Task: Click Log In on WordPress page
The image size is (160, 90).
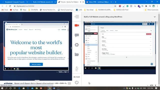Action: click(x=59, y=29)
